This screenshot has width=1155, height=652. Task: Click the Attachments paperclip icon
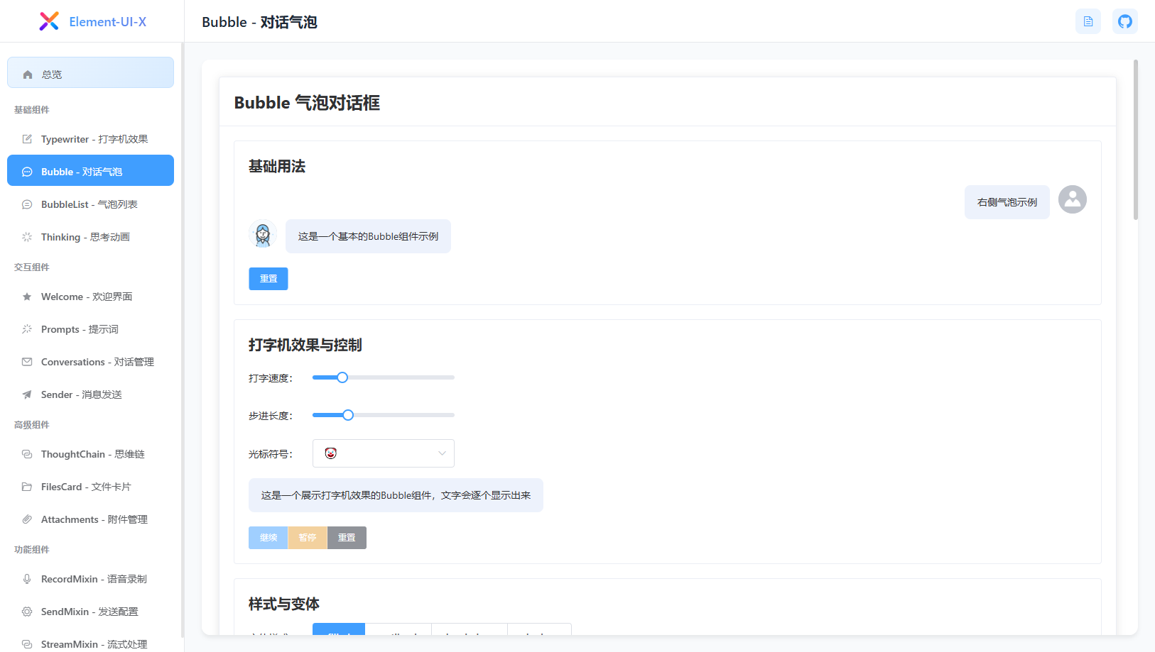[26, 519]
